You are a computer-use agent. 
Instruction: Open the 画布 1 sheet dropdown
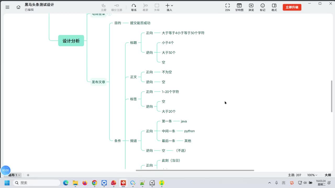pyautogui.click(x=14, y=175)
